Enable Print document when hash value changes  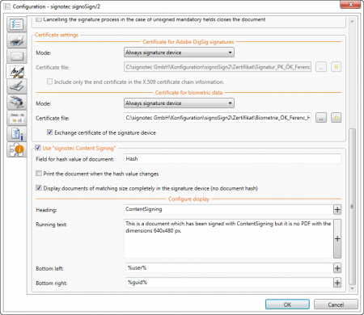(x=39, y=174)
